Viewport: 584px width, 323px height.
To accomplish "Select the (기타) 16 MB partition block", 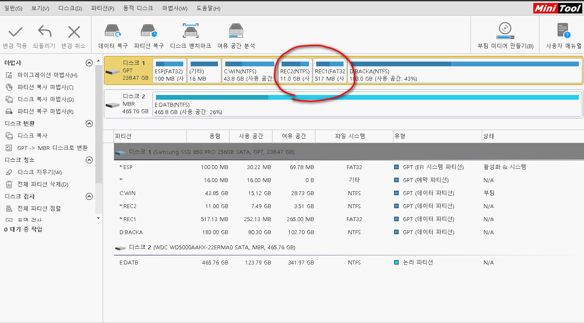I will (x=204, y=71).
